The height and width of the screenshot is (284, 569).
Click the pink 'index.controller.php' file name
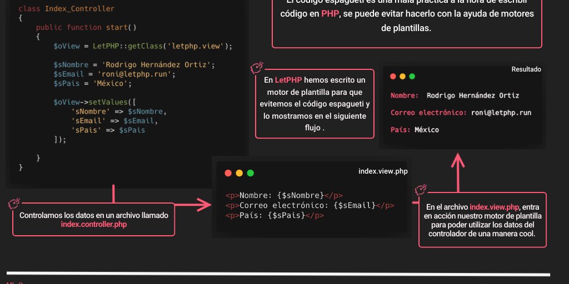click(x=93, y=225)
